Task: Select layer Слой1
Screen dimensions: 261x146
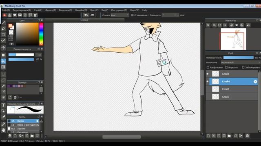Action: tap(232, 97)
